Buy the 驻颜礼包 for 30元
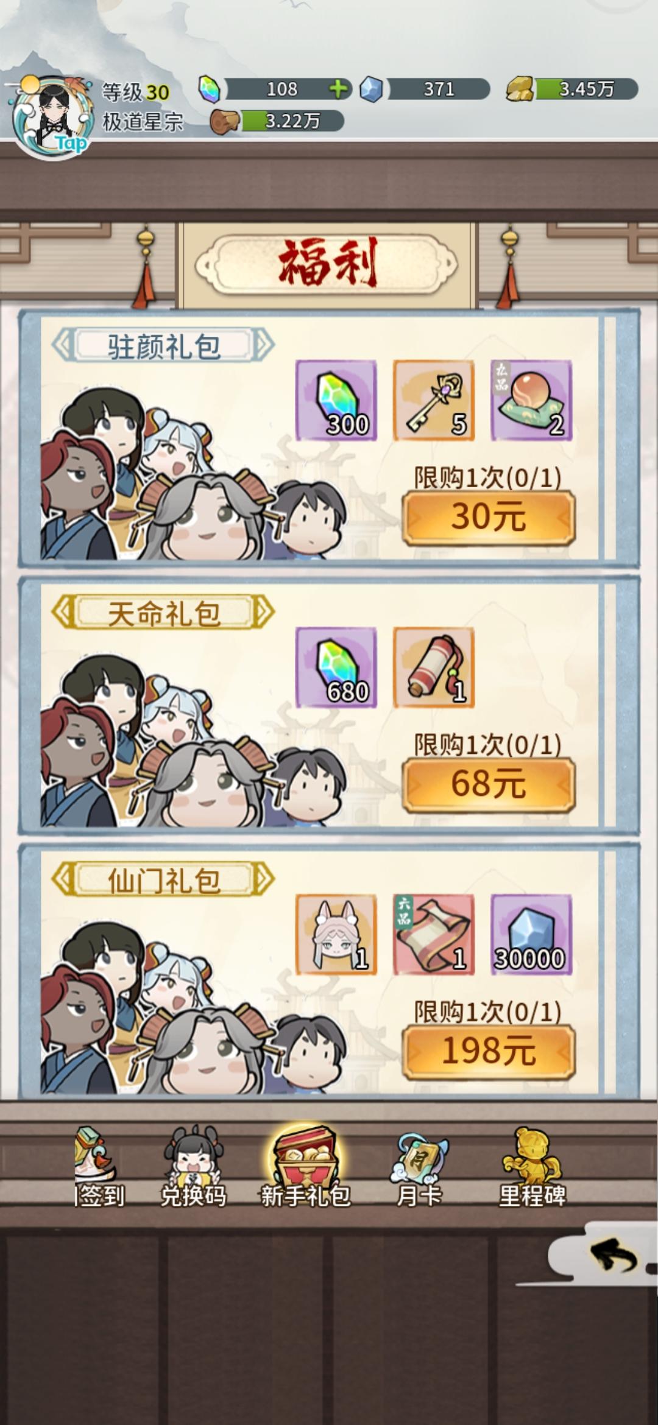 coord(489,517)
